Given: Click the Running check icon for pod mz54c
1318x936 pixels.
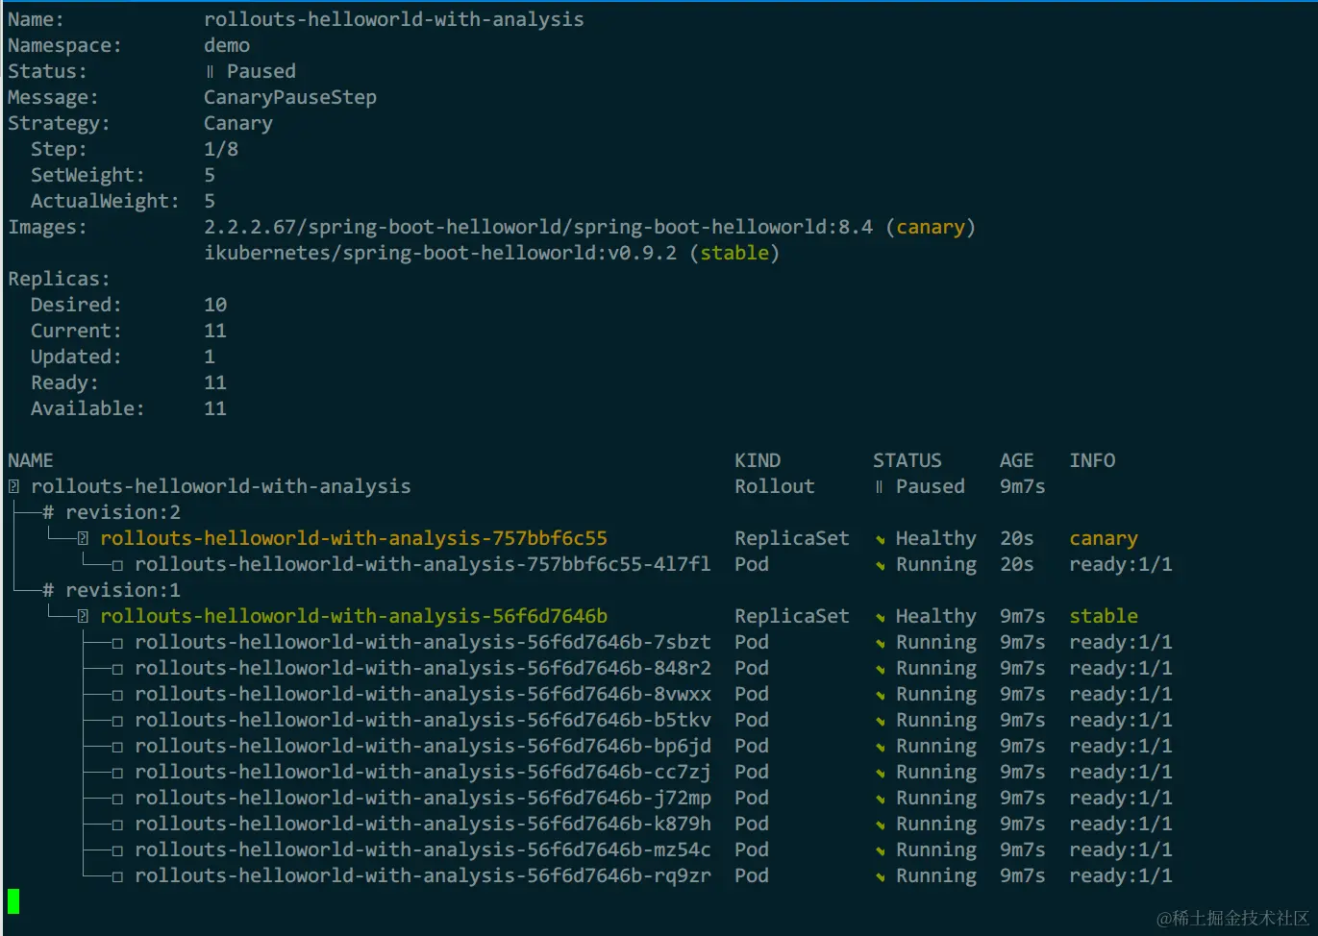Looking at the screenshot, I should click(880, 851).
